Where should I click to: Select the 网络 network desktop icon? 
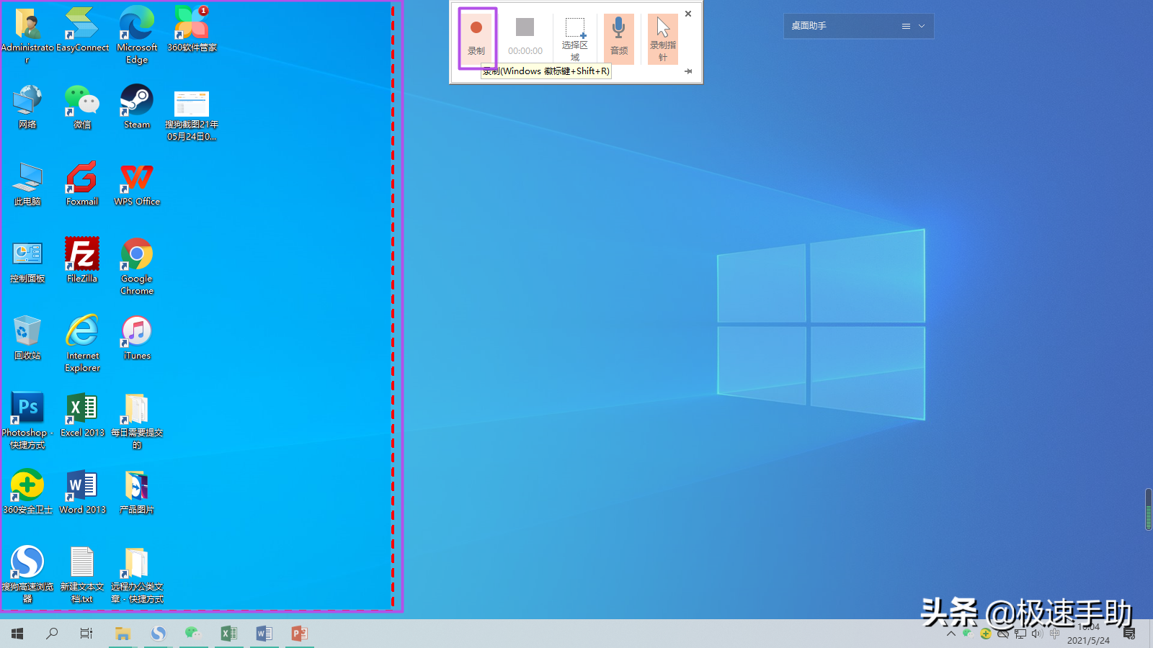point(27,107)
